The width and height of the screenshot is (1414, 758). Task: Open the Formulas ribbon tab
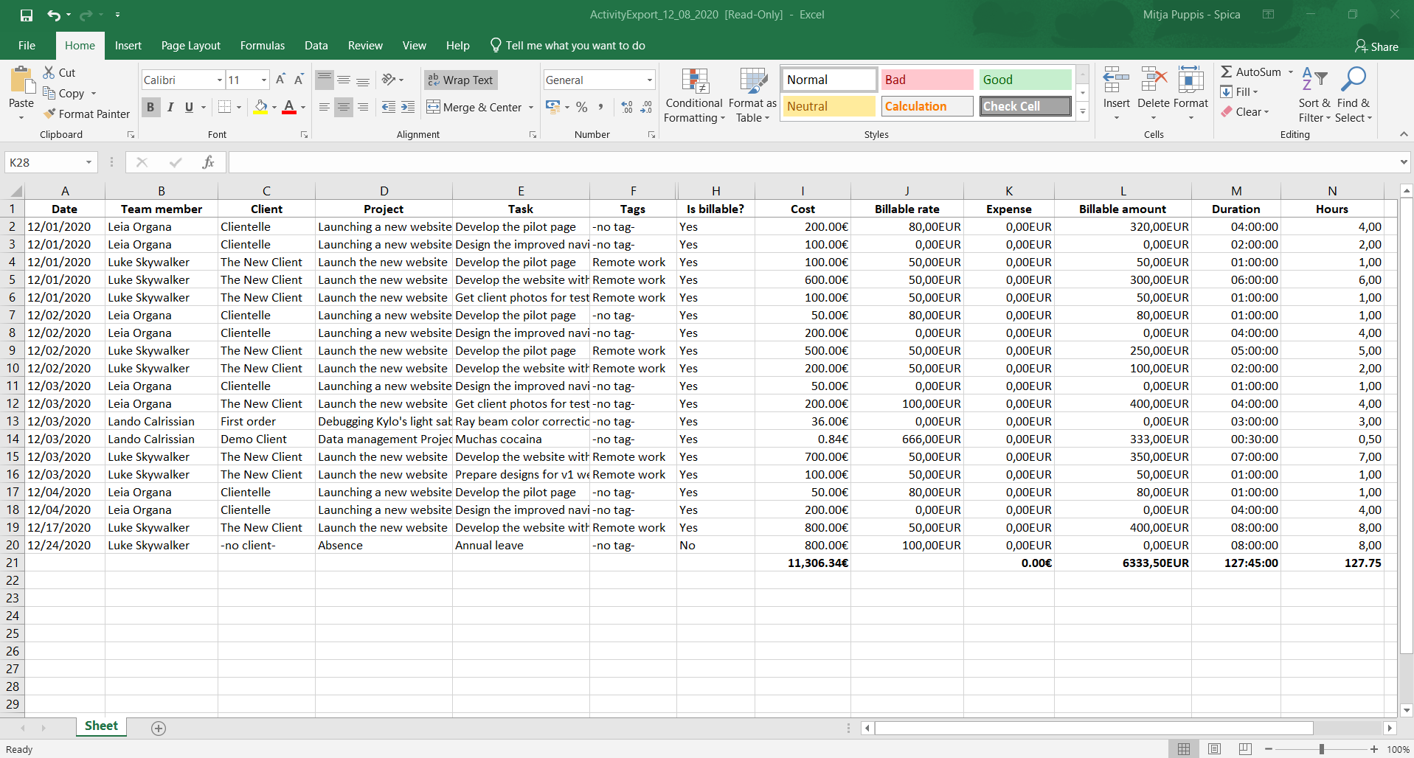click(x=262, y=46)
